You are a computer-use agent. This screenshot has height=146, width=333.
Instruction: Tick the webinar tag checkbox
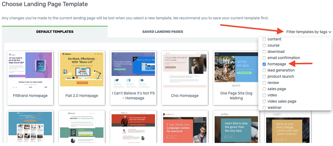coord(265,107)
